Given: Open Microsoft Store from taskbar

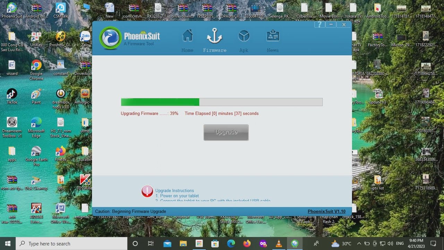Looking at the screenshot, I should tap(215, 243).
